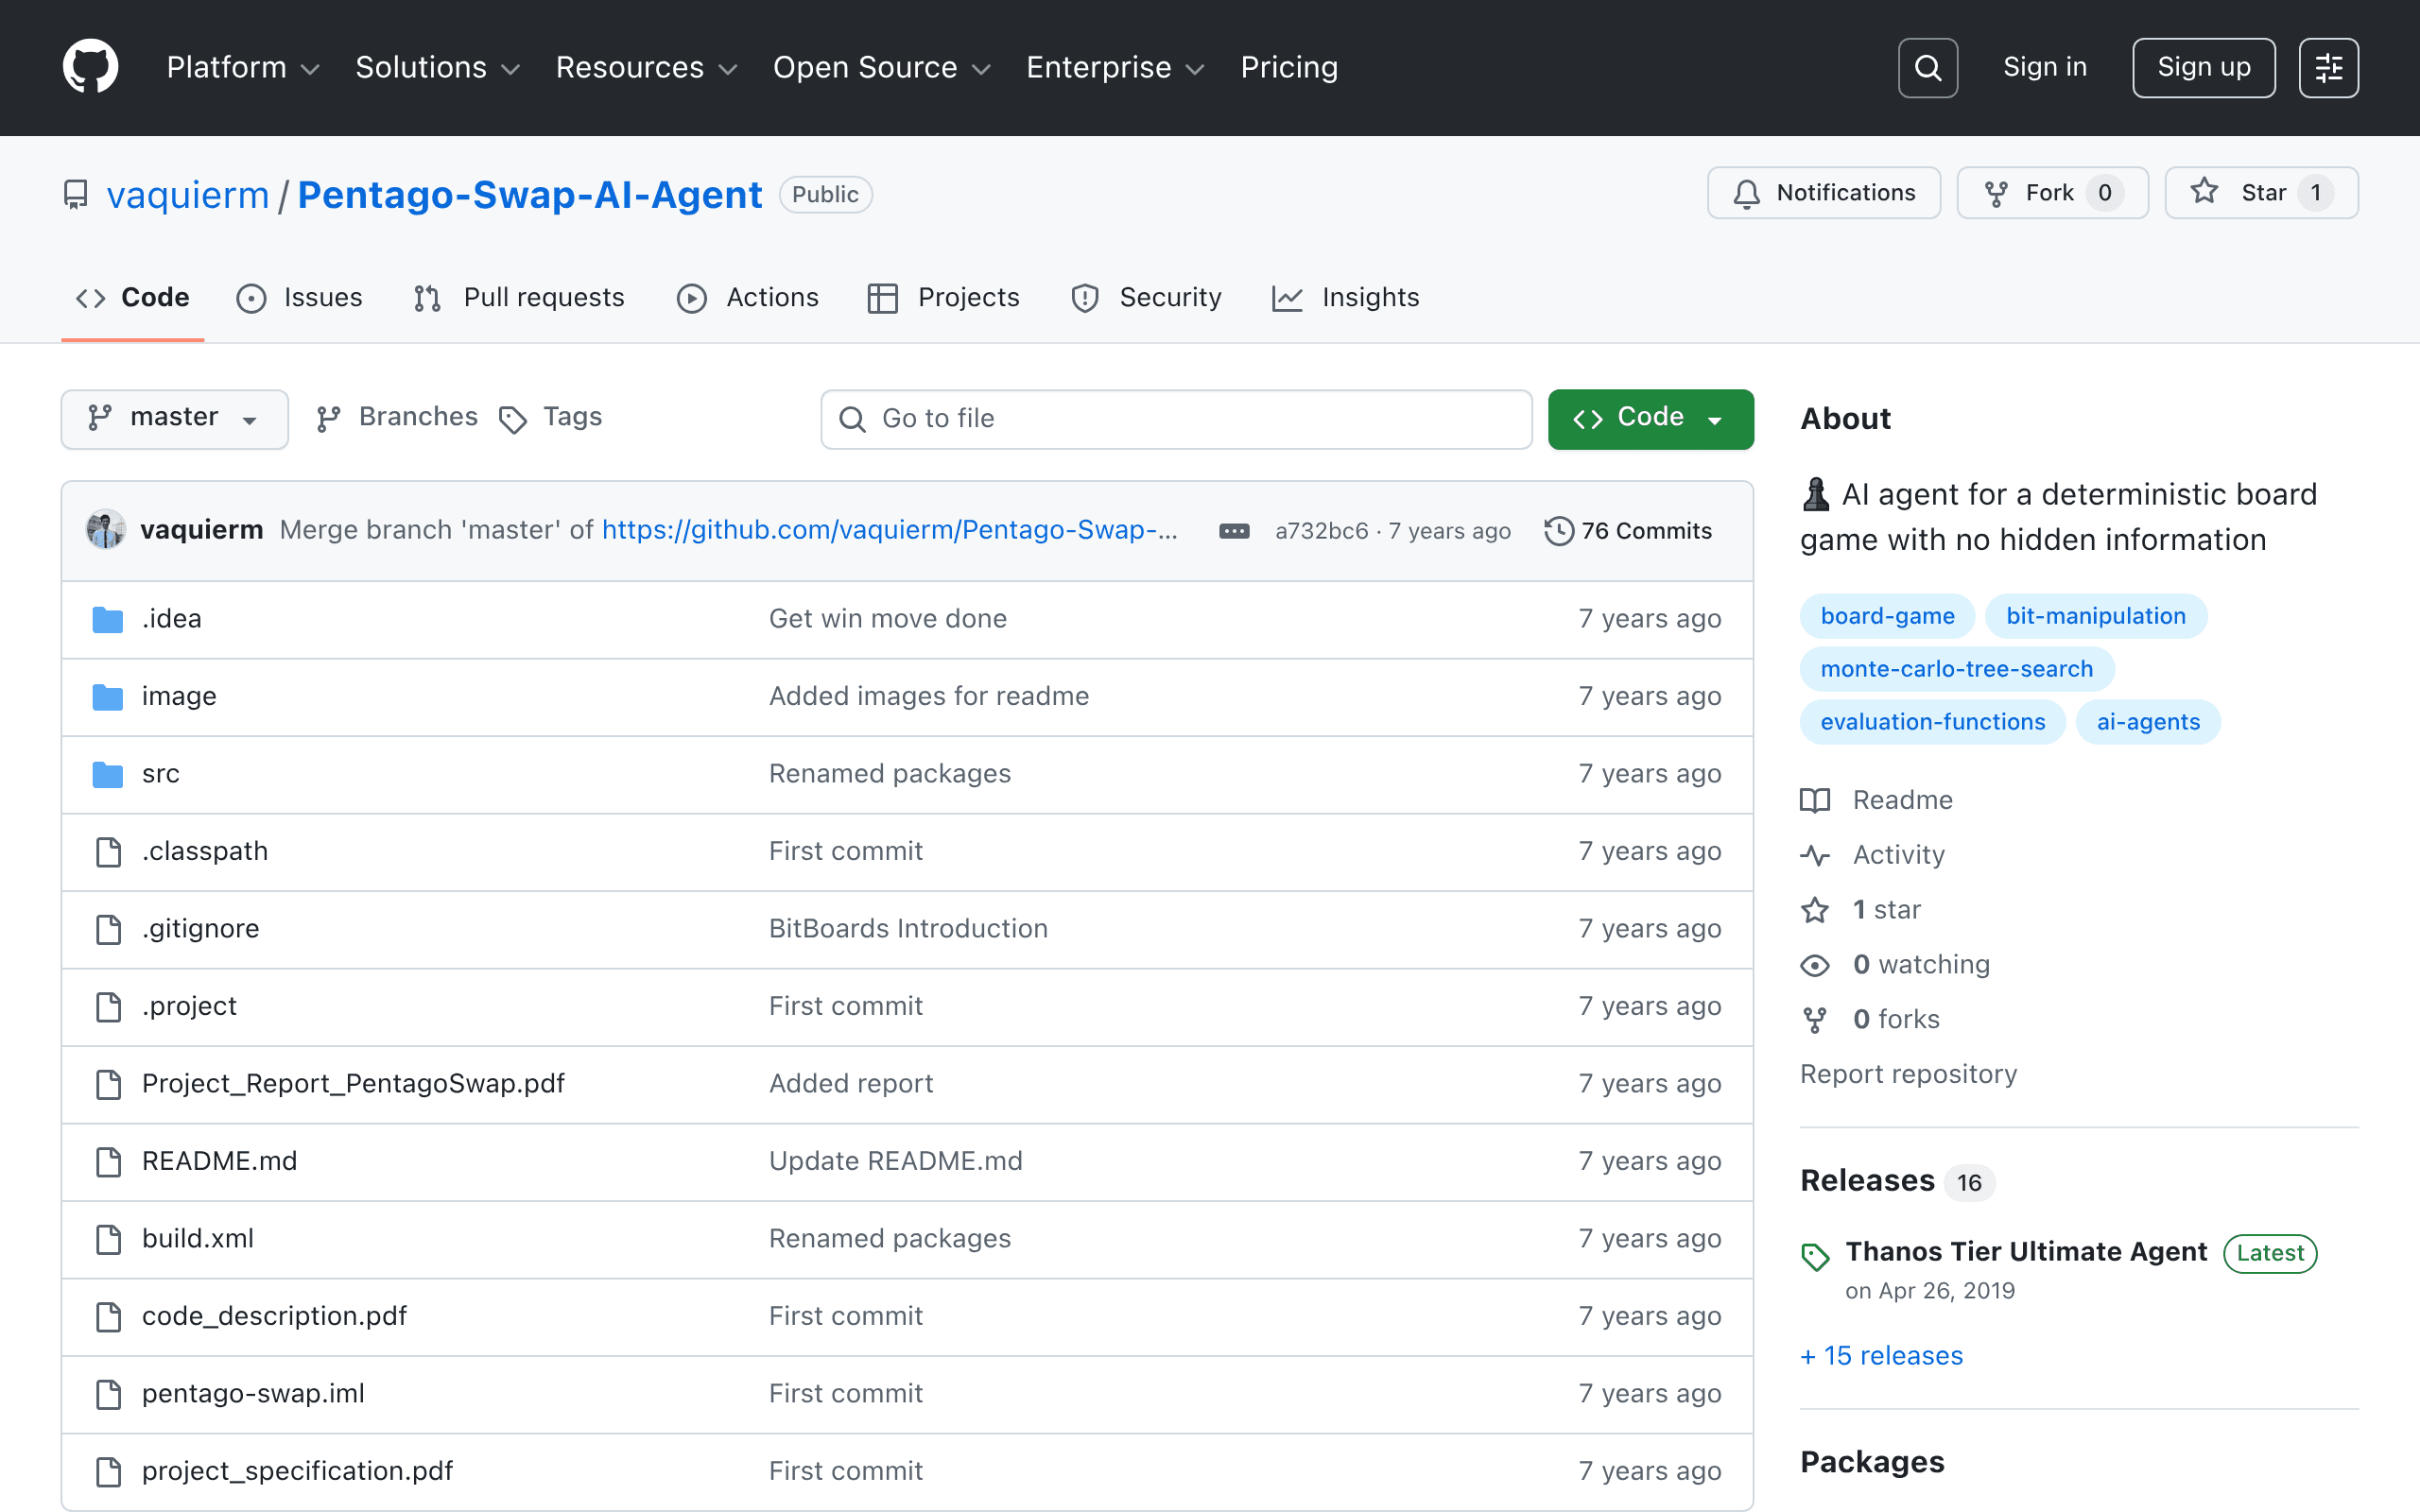The height and width of the screenshot is (1512, 2420).
Task: Click the .idea folder icon
Action: (108, 619)
